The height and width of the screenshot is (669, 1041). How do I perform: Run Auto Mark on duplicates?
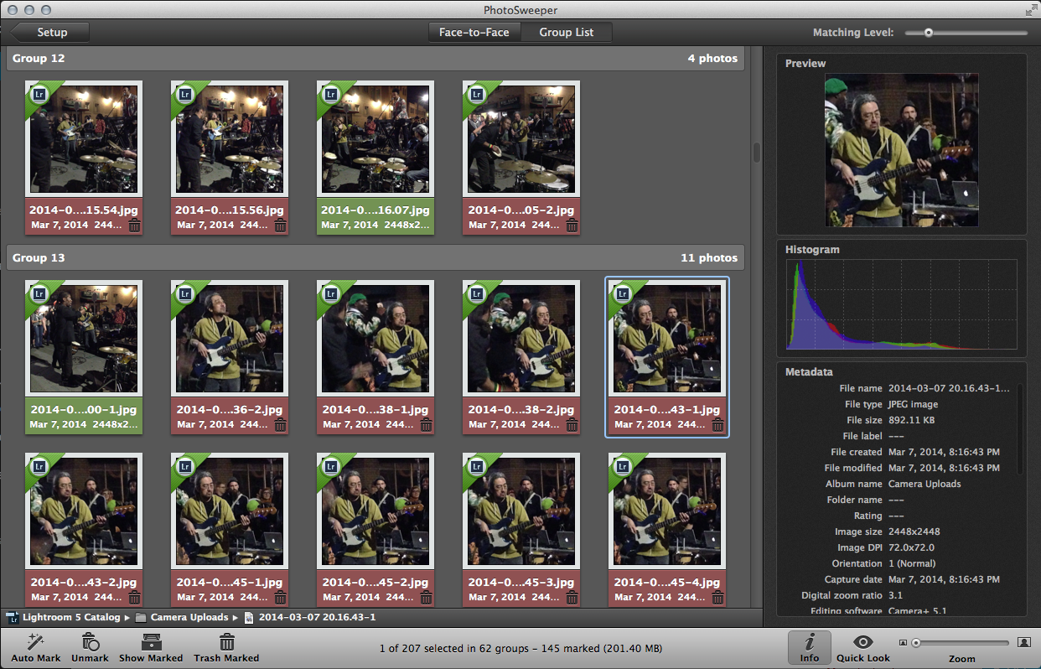click(36, 648)
